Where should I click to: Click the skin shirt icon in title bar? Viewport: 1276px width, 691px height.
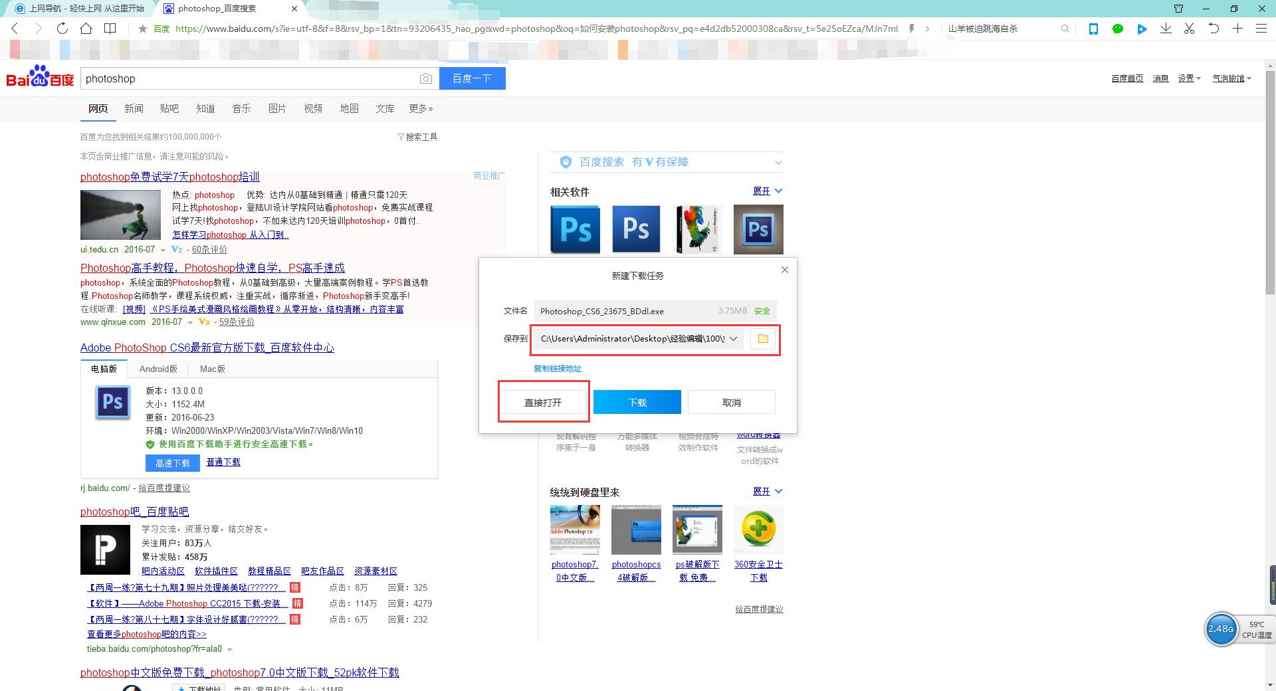point(1178,9)
